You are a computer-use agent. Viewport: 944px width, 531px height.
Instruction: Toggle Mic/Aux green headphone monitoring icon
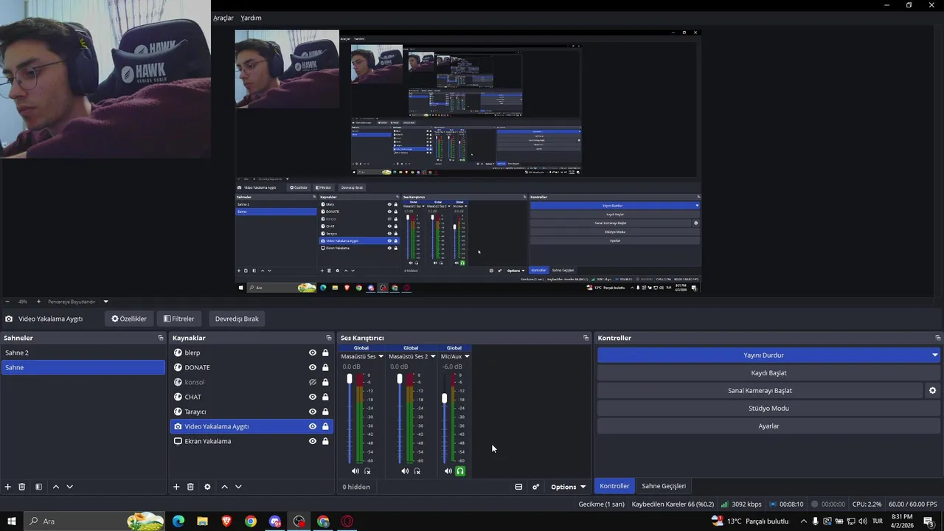pyautogui.click(x=461, y=471)
